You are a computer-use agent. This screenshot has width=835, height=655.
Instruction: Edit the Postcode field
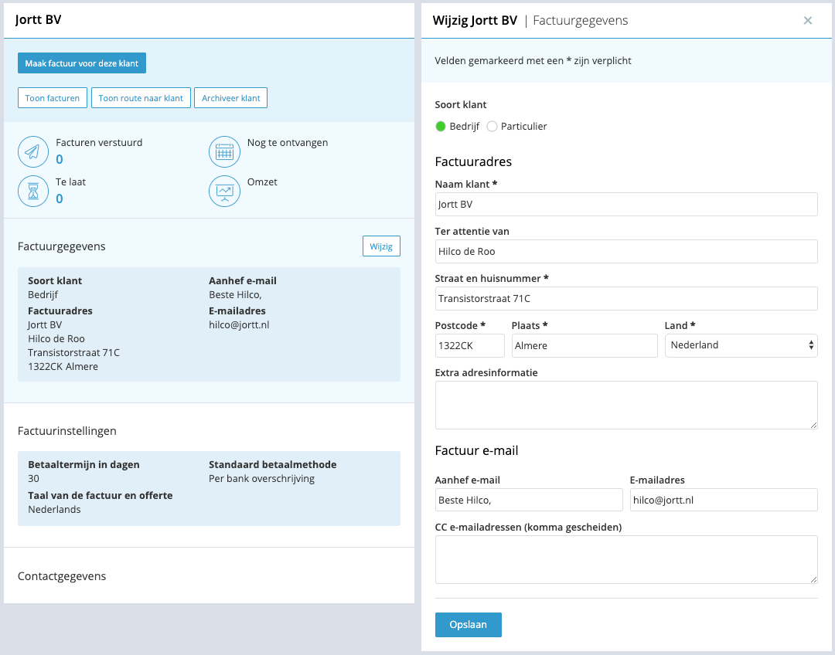[x=469, y=345]
